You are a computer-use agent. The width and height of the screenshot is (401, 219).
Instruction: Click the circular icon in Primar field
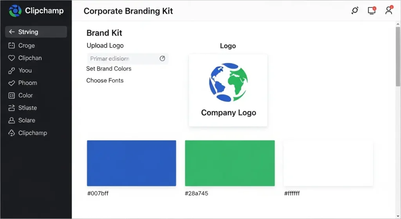(x=163, y=58)
